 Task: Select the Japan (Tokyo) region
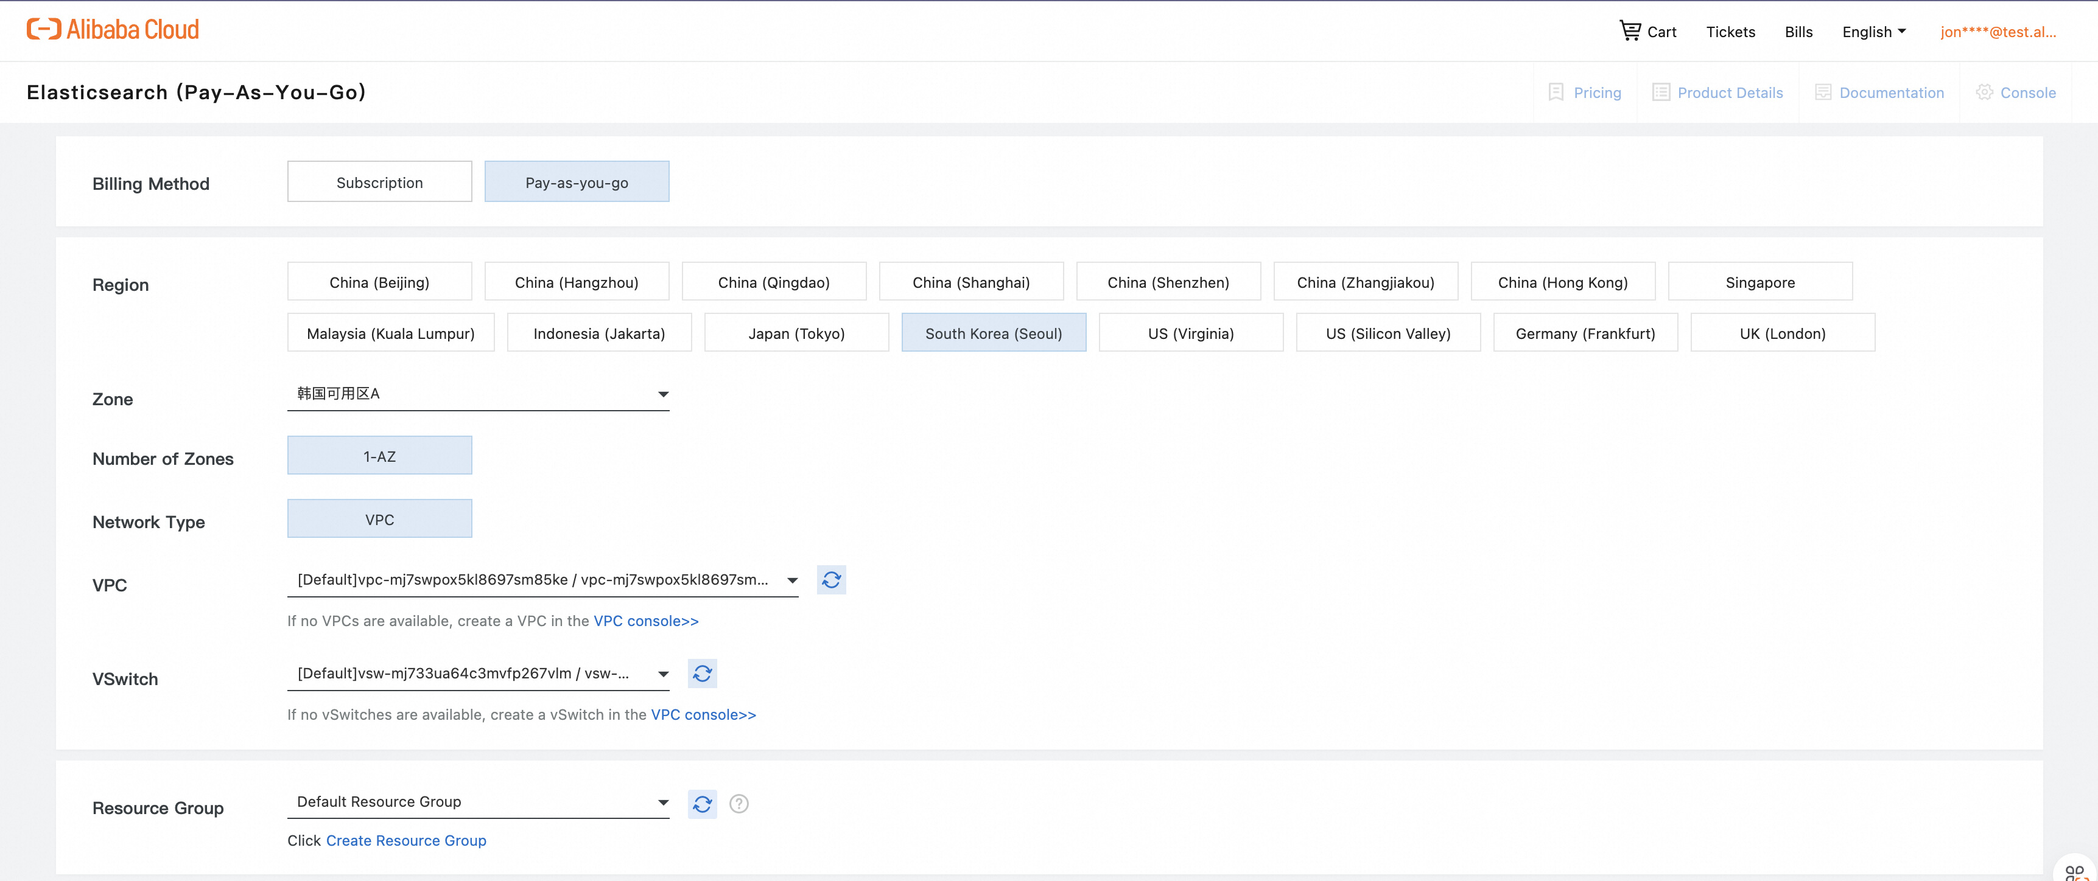[796, 333]
